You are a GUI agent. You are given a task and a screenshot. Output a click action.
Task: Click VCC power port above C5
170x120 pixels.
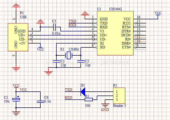pyautogui.click(x=16, y=87)
